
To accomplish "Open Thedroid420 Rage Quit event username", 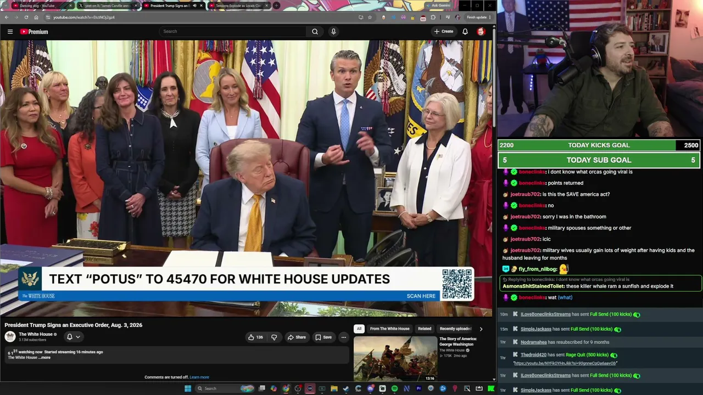I will [533, 355].
